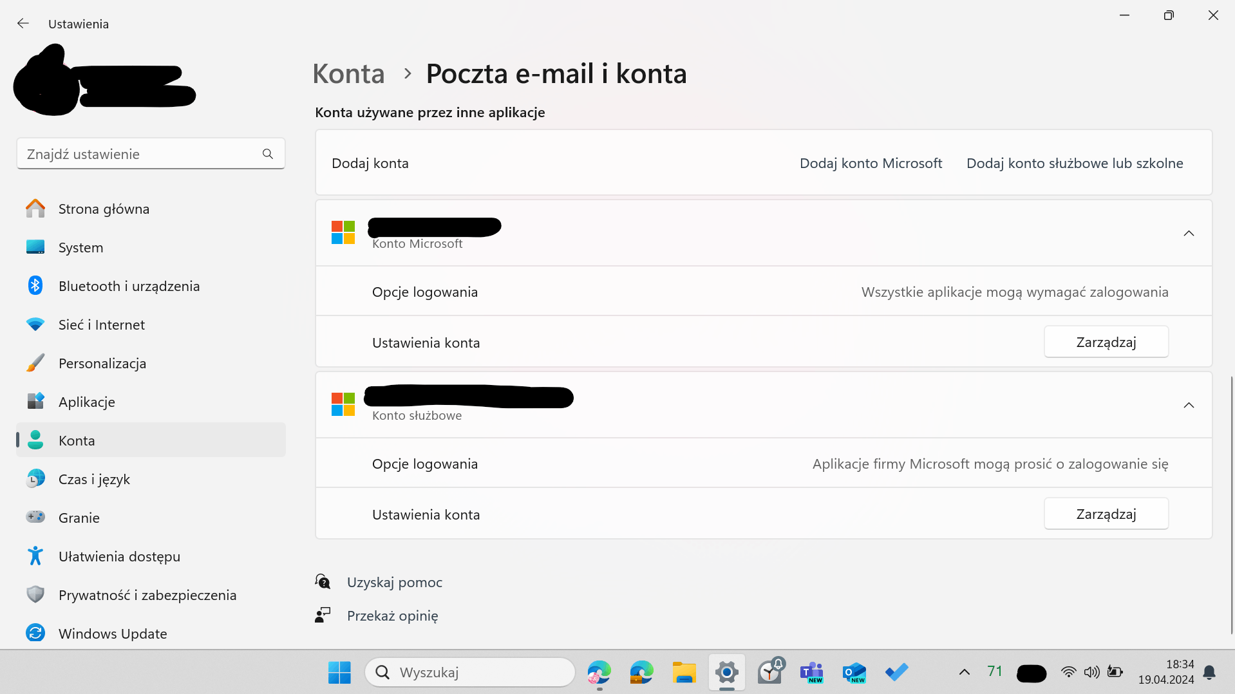Click the back arrow in Settings

(x=23, y=23)
